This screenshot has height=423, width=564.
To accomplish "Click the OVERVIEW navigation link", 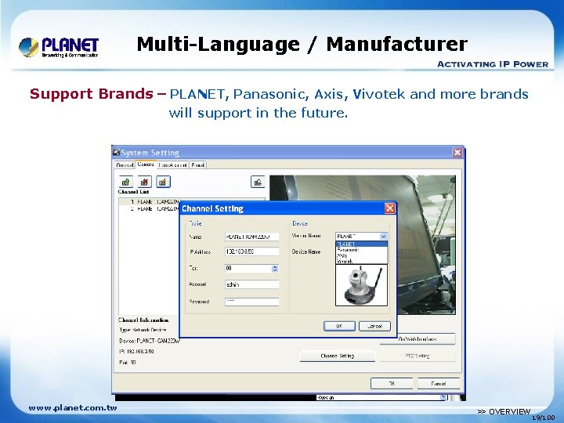I will 504,411.
